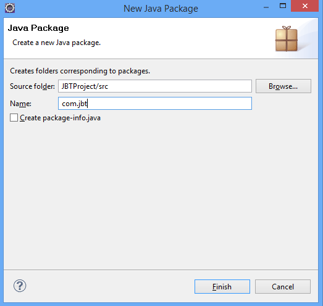The image size is (323, 306).
Task: Click the 'Create package-info.java' label text
Action: [x=60, y=118]
